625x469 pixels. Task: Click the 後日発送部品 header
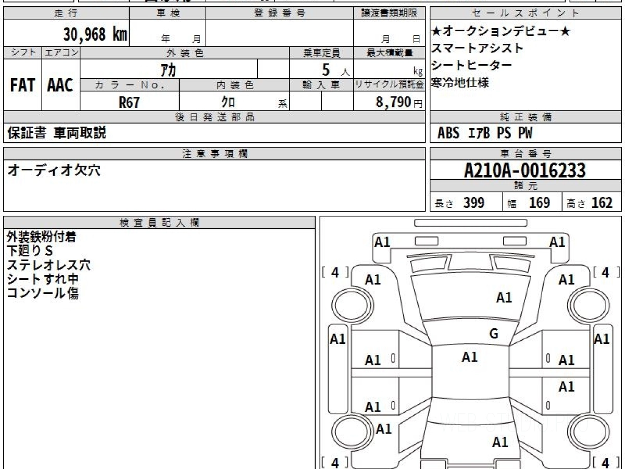(x=215, y=117)
